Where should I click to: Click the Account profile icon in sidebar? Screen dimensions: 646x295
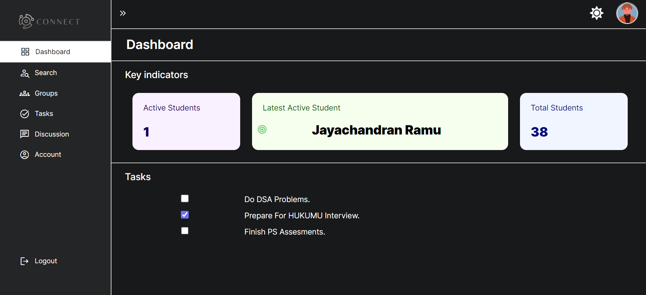(25, 154)
